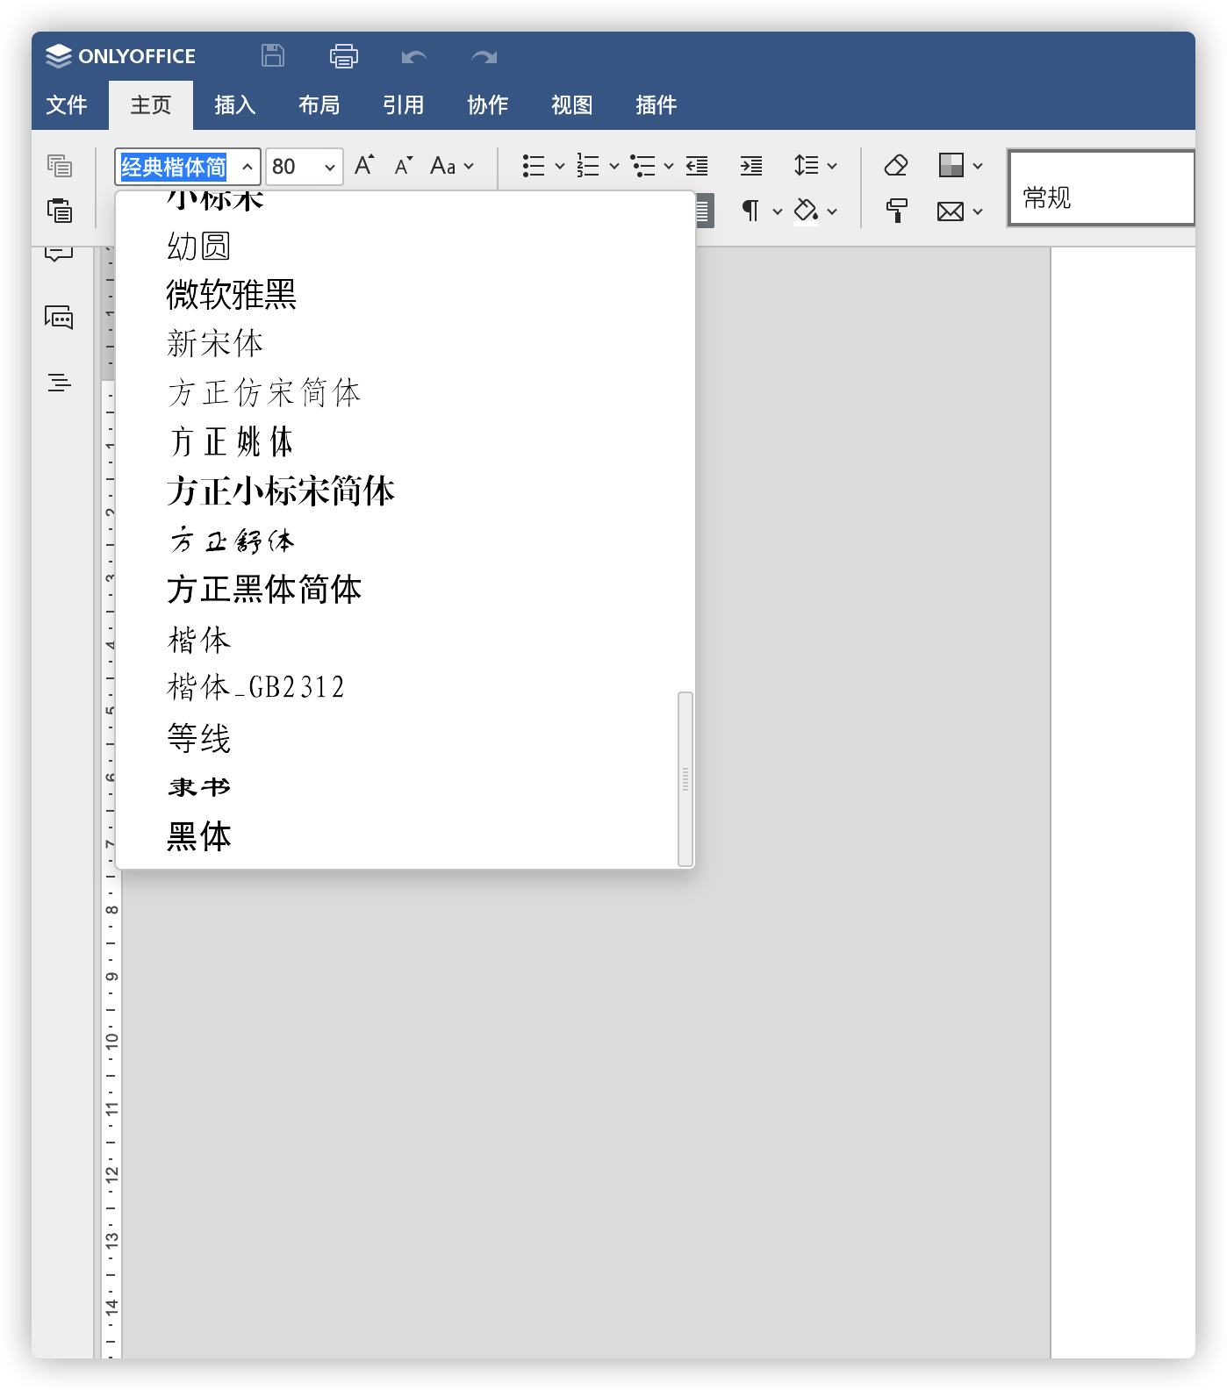Click the clear formatting eraser icon
The height and width of the screenshot is (1390, 1227).
896,165
